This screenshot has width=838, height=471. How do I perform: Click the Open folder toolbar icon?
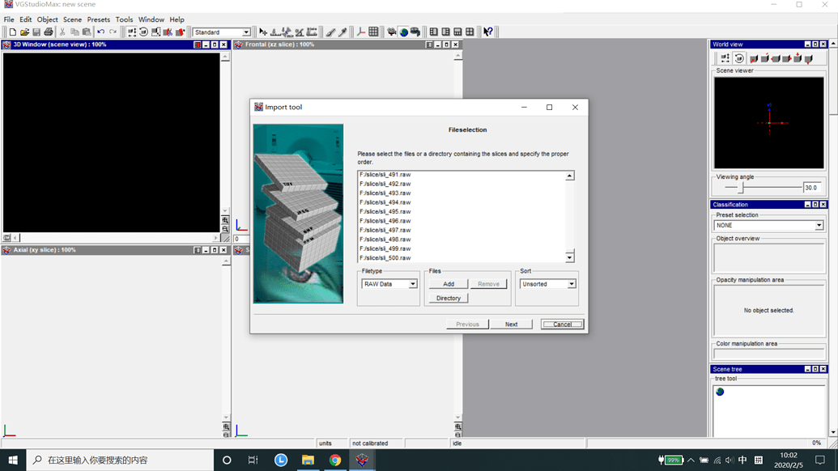click(24, 32)
